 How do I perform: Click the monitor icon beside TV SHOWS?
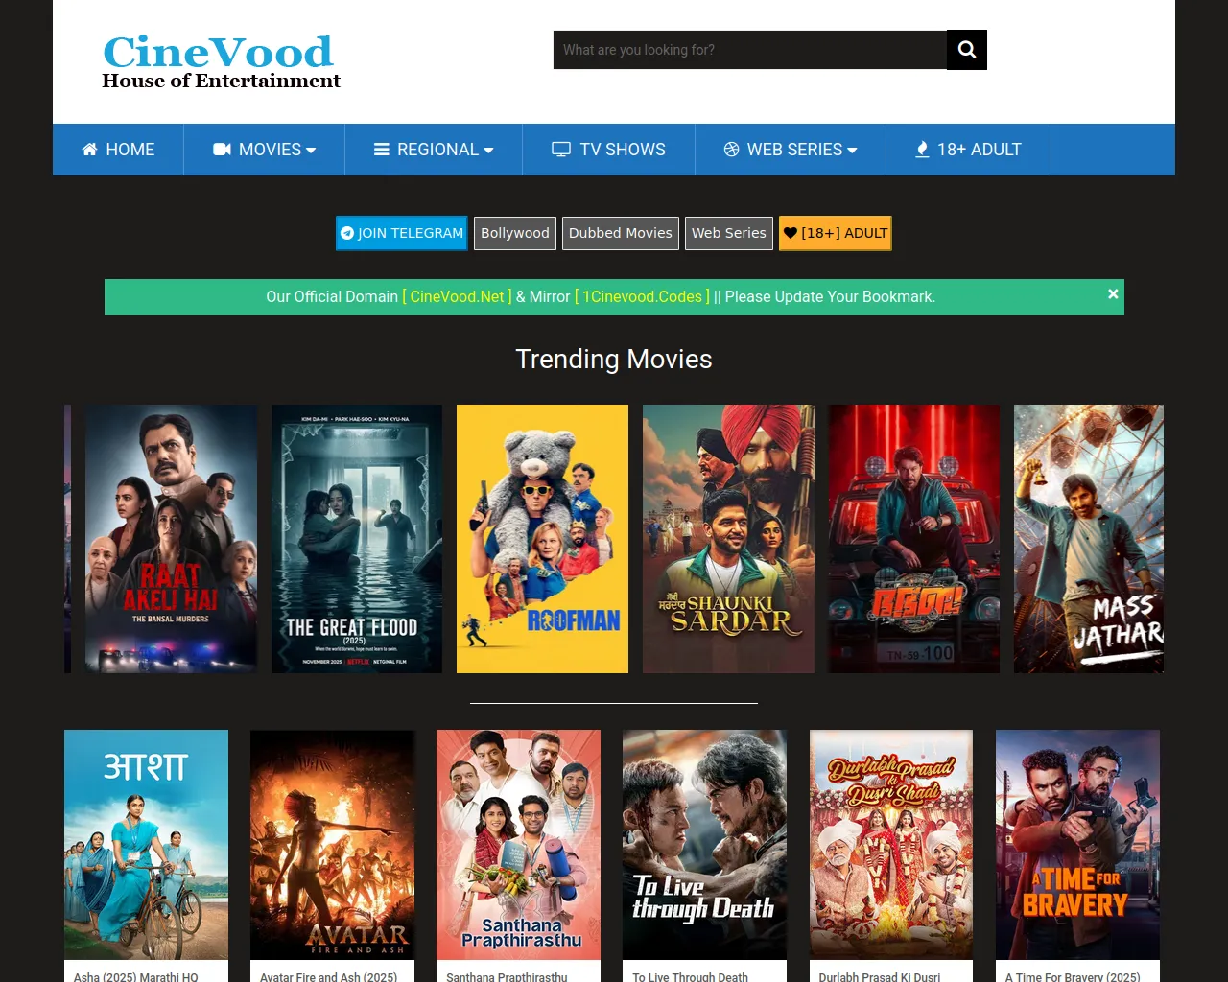pyautogui.click(x=561, y=150)
